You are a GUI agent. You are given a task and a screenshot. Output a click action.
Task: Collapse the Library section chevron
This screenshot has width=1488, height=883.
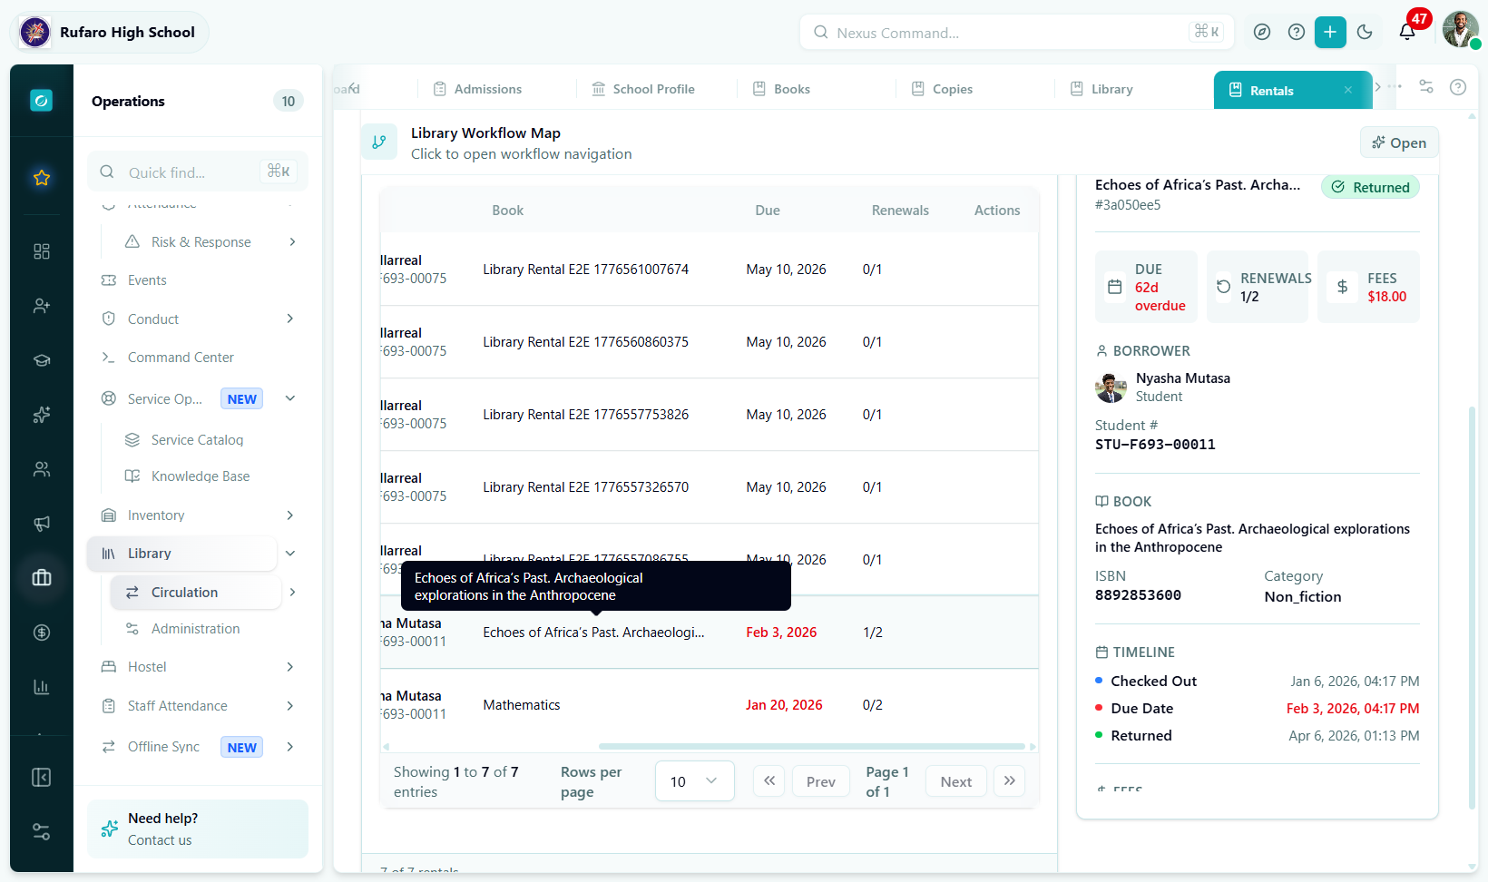pos(290,554)
